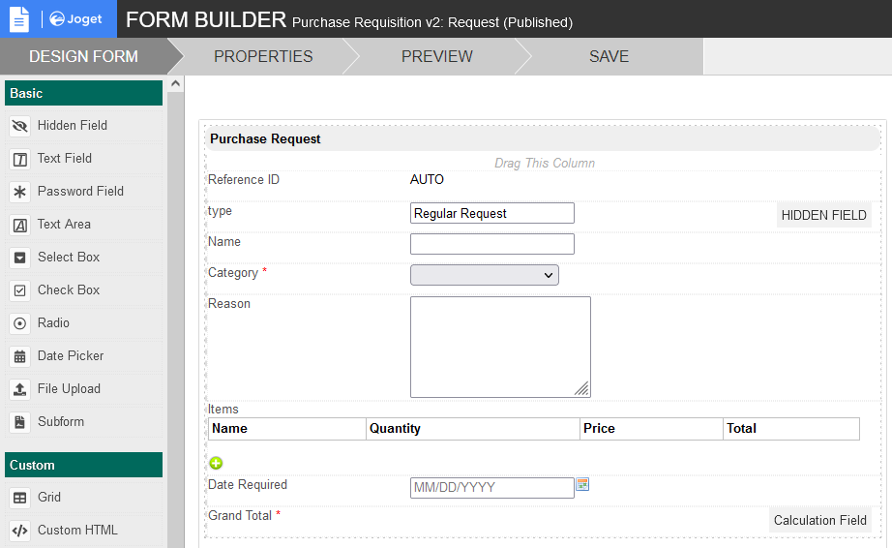
Task: Open the Category dropdown
Action: point(485,275)
